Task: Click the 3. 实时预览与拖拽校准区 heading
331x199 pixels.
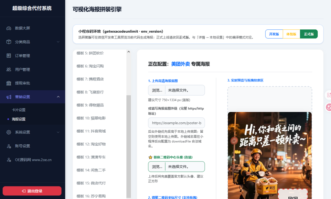Action: click(x=245, y=80)
